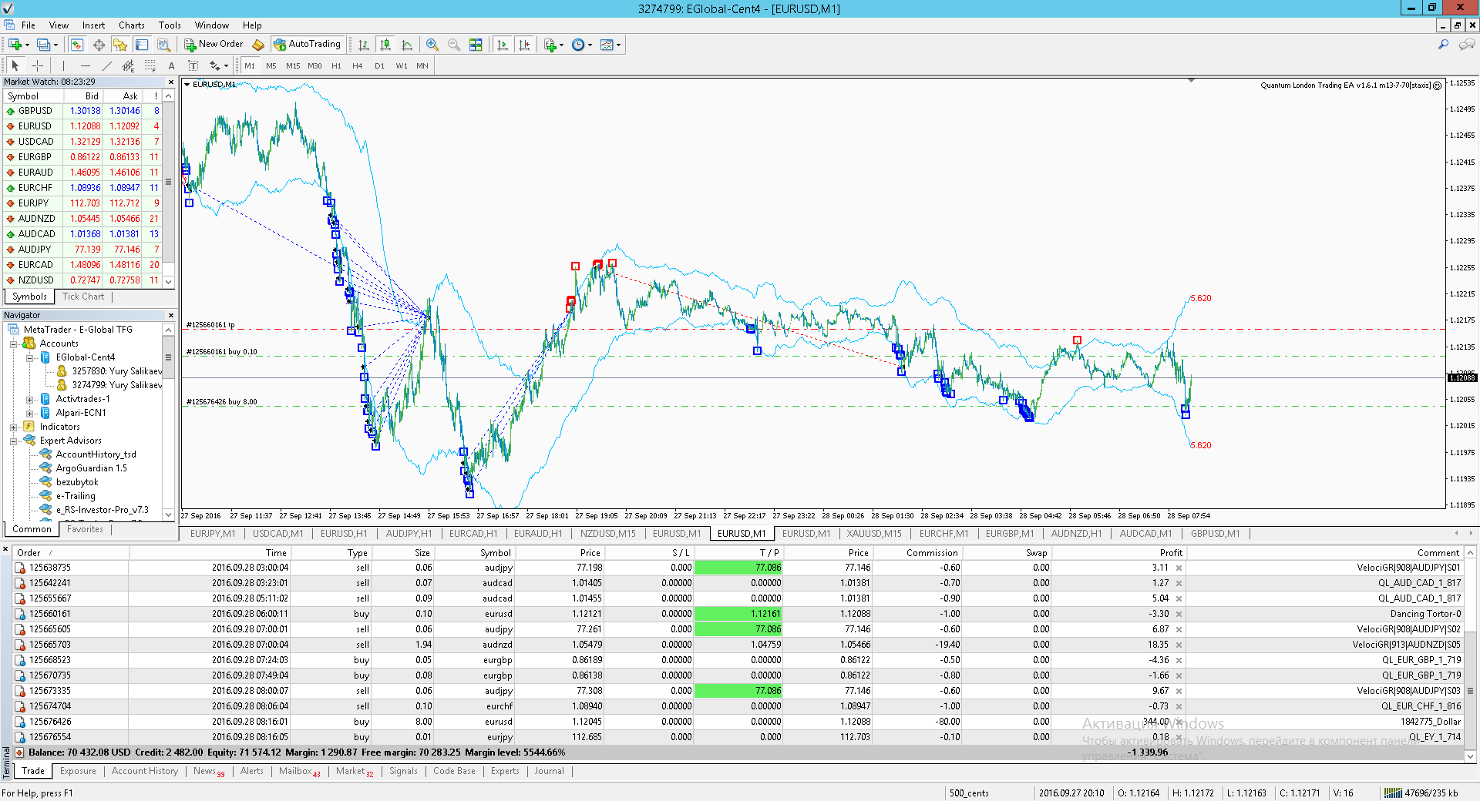The height and width of the screenshot is (801, 1480).
Task: Click the Tile Windows icon
Action: point(476,45)
